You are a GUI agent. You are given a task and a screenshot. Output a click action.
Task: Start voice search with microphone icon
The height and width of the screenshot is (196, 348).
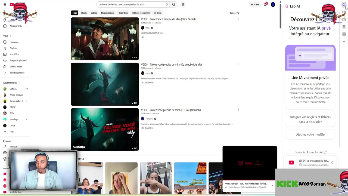[183, 4]
